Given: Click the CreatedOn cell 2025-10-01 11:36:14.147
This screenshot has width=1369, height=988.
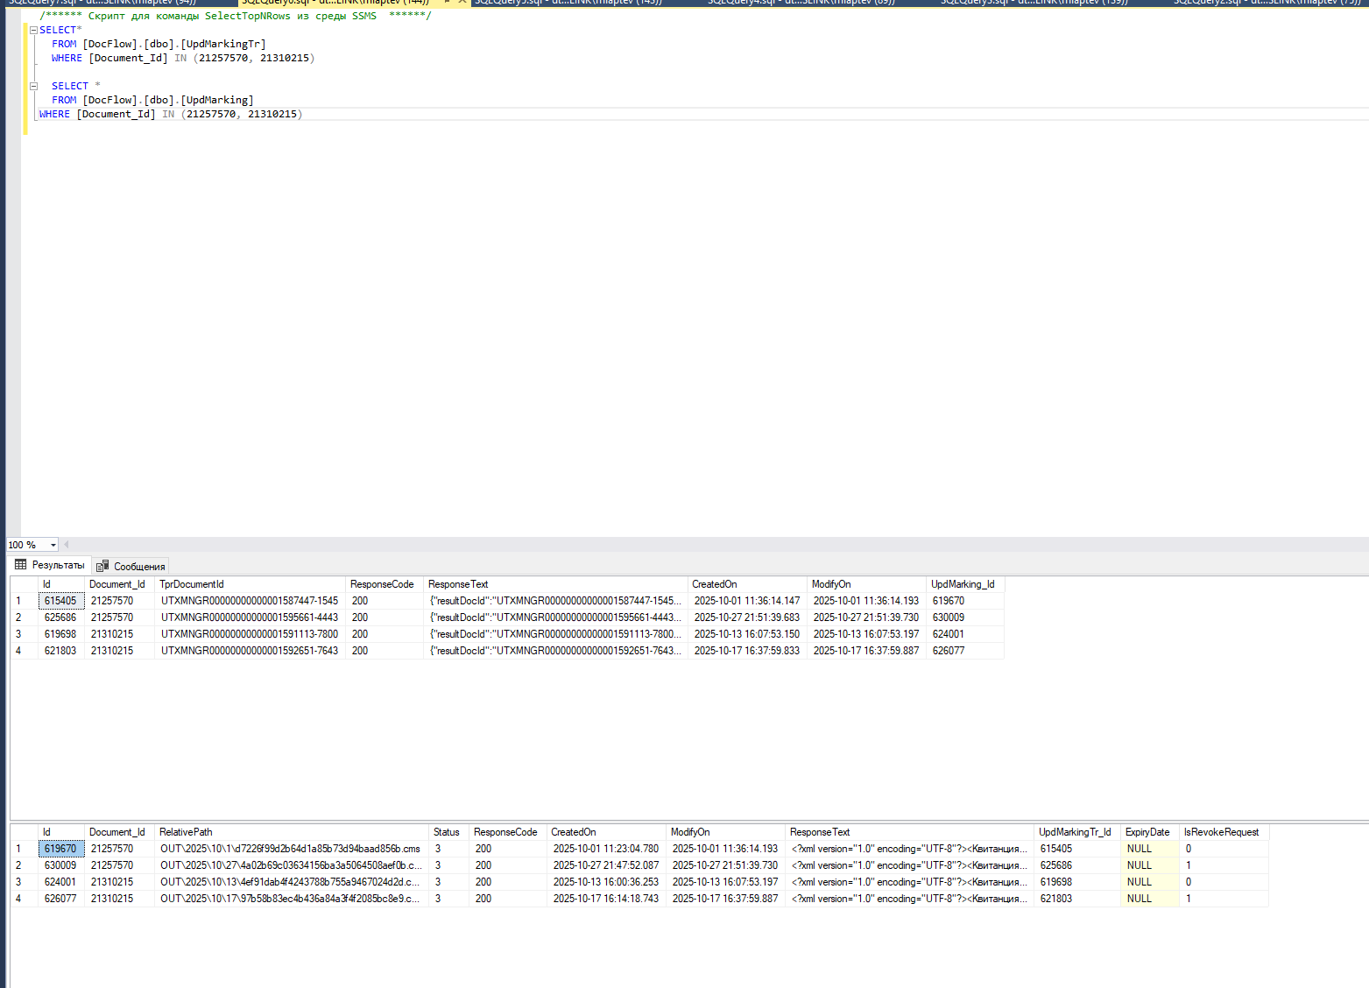Looking at the screenshot, I should (747, 601).
